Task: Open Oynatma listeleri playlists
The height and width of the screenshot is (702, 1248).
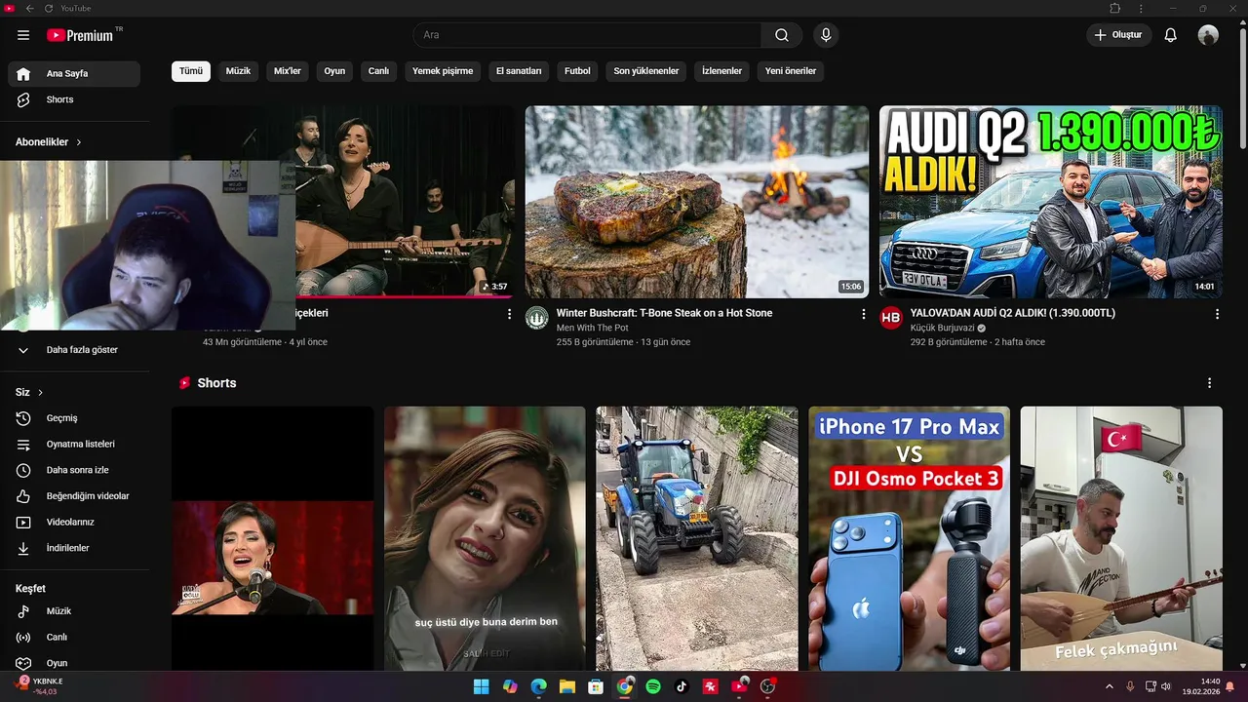Action: point(74,445)
